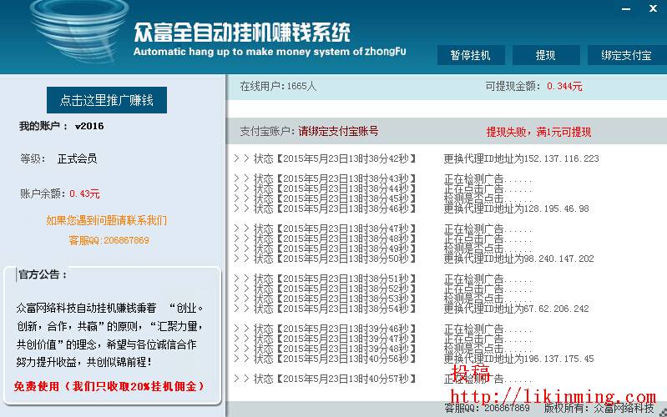Click the 正式会员 membership level text

(77, 158)
